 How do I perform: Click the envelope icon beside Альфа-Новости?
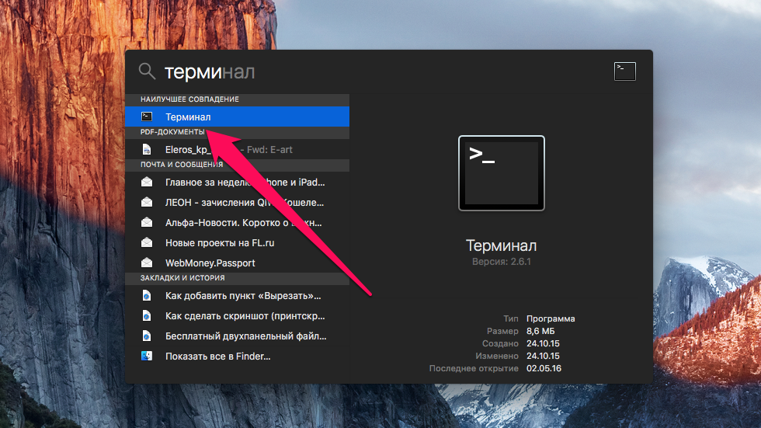coord(147,223)
